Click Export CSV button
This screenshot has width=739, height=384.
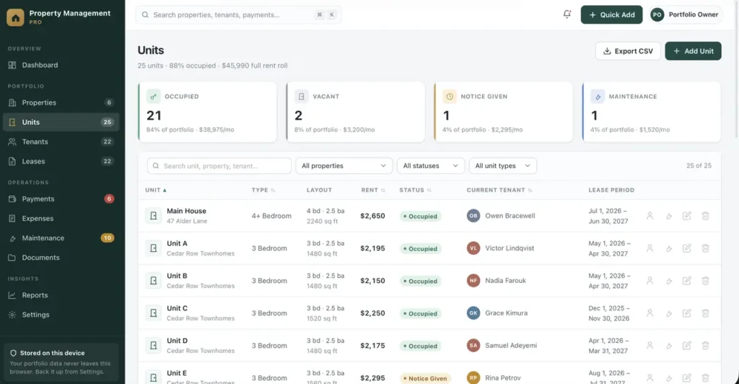(628, 51)
